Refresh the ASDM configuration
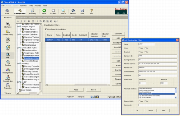 click(x=73, y=12)
